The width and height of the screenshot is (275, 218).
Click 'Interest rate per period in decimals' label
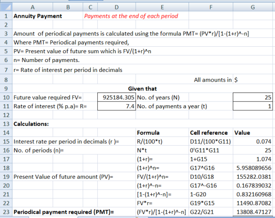(x=66, y=142)
